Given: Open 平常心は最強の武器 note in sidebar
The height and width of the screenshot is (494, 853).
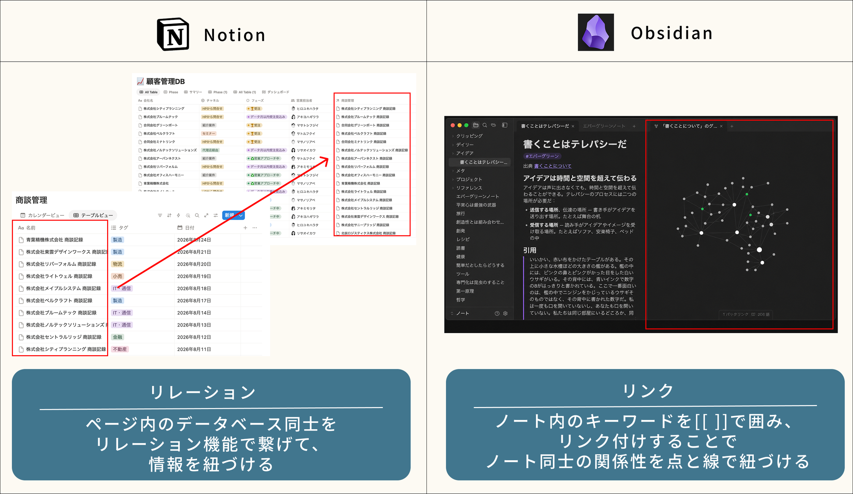Looking at the screenshot, I should (476, 205).
